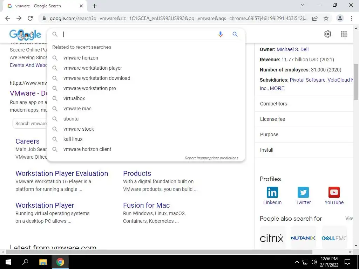The image size is (359, 269).
Task: View site info via padlock icon
Action: click(x=44, y=18)
